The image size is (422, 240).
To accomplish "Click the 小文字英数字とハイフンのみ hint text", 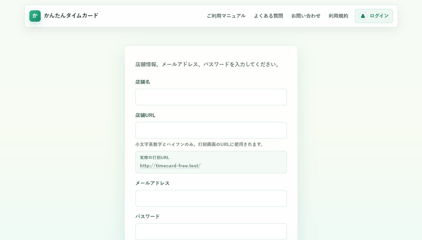I will point(200,144).
